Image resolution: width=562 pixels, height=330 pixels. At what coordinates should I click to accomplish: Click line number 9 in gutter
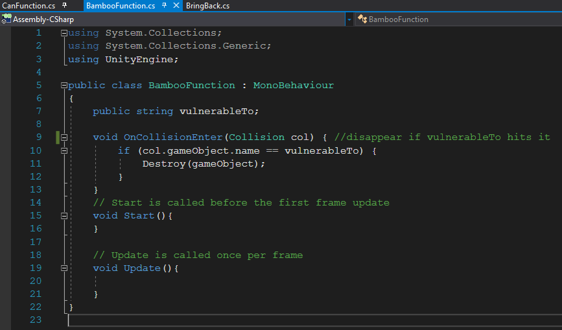[39, 137]
